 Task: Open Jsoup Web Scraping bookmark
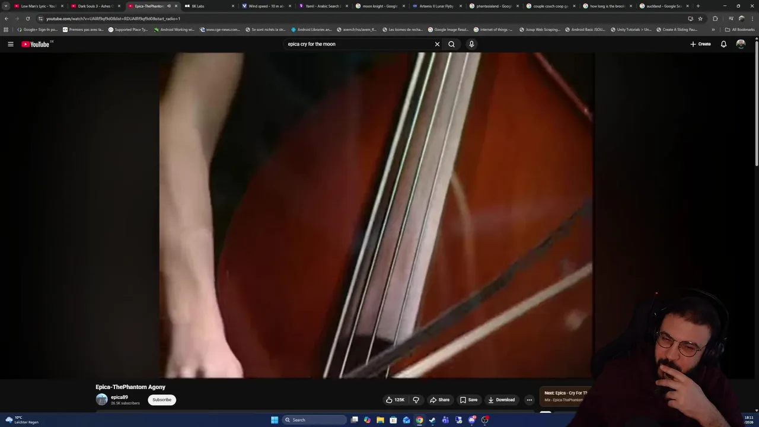(x=540, y=29)
